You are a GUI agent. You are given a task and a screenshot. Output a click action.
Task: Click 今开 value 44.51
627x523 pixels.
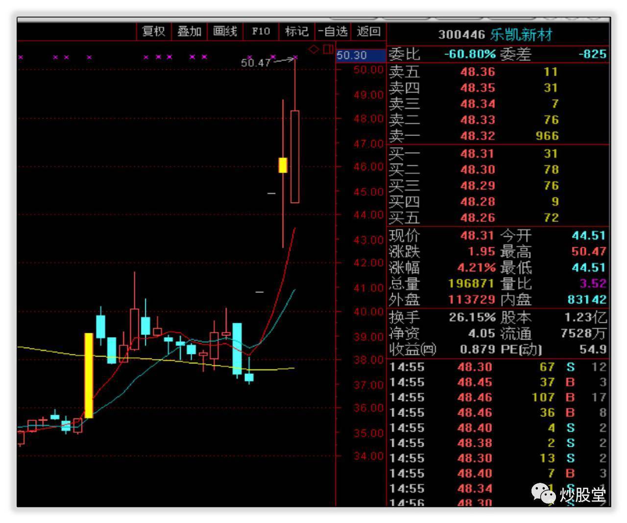tap(589, 236)
